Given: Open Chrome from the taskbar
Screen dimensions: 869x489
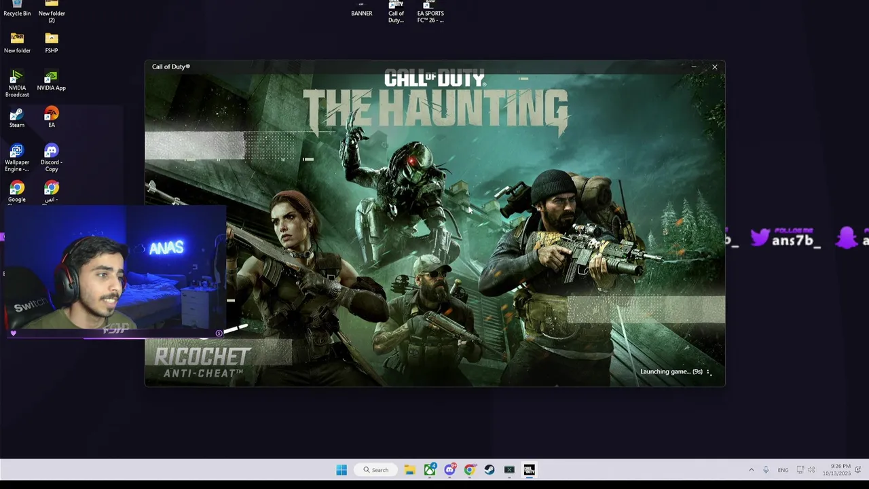Looking at the screenshot, I should pyautogui.click(x=470, y=470).
